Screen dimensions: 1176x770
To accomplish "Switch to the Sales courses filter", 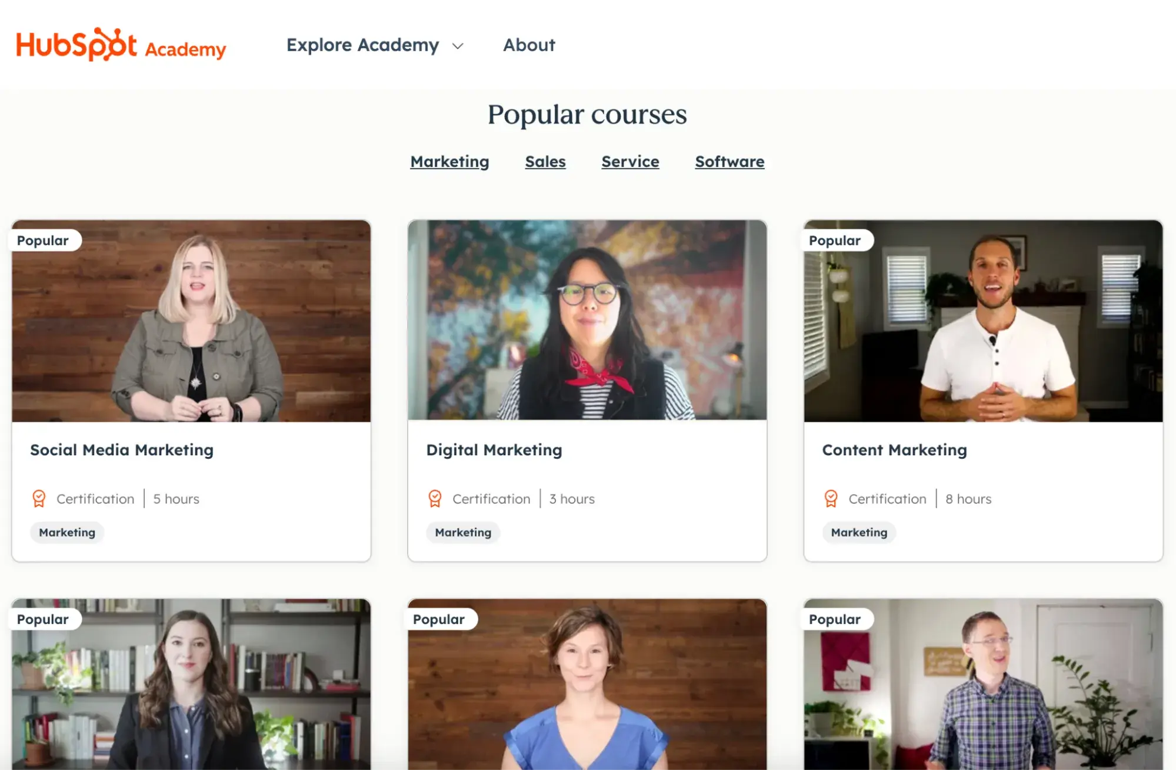I will coord(545,161).
